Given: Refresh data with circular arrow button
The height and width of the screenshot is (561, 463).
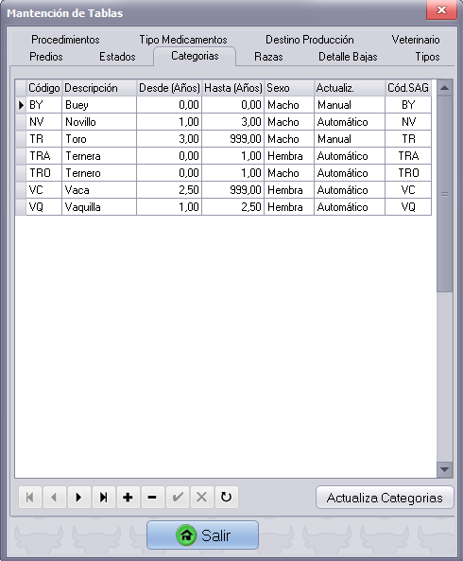Looking at the screenshot, I should [226, 497].
